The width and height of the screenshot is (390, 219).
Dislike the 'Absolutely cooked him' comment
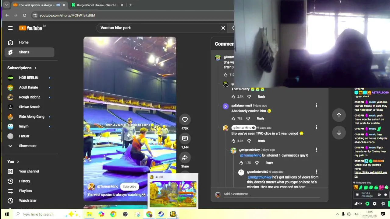[x=248, y=118]
